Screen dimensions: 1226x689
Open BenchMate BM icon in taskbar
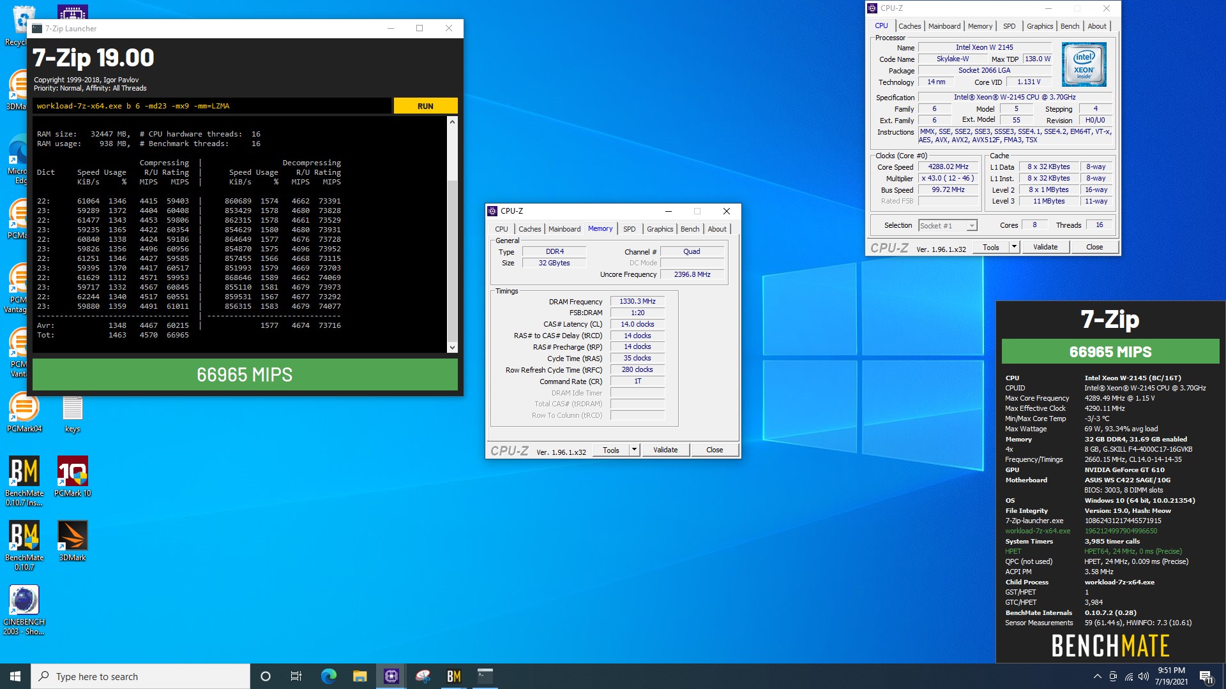(x=454, y=676)
